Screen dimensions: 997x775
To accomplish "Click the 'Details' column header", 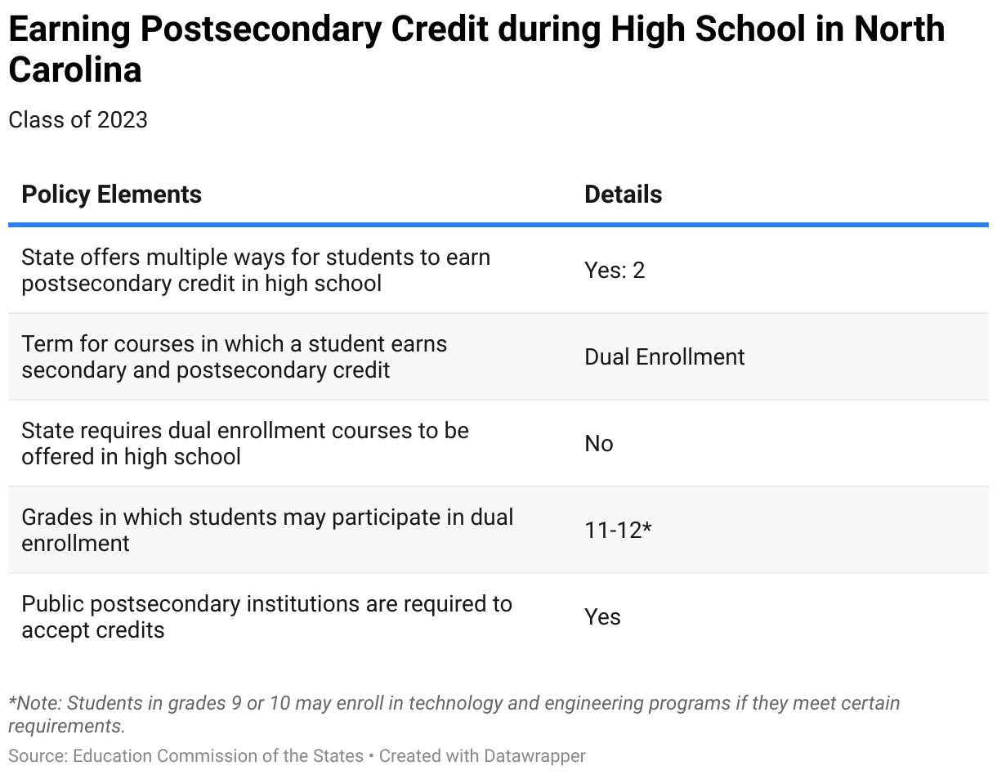I will pyautogui.click(x=623, y=195).
